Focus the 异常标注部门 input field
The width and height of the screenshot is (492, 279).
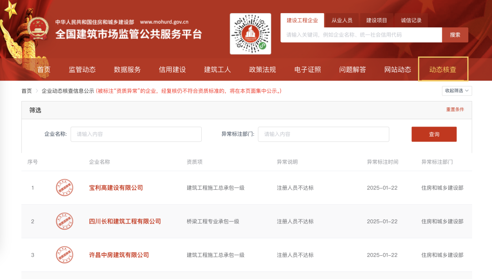click(323, 134)
